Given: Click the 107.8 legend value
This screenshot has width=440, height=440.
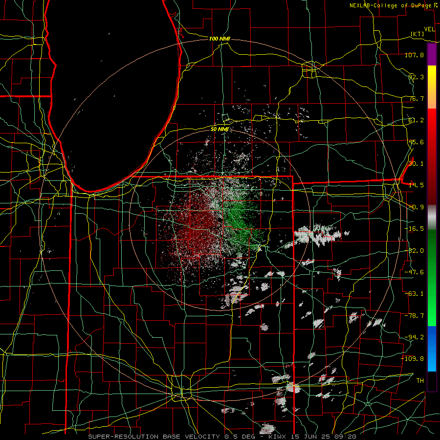Looking at the screenshot, I should point(414,55).
